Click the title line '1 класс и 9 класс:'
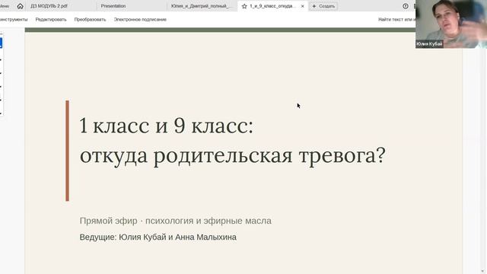487x274 pixels. coord(167,126)
